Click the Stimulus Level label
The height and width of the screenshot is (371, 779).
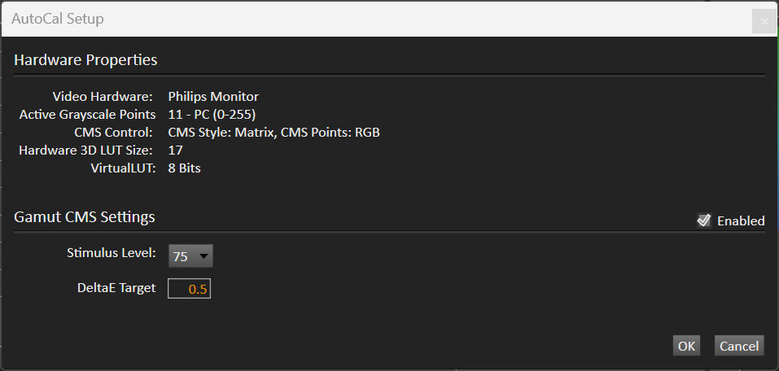(112, 253)
